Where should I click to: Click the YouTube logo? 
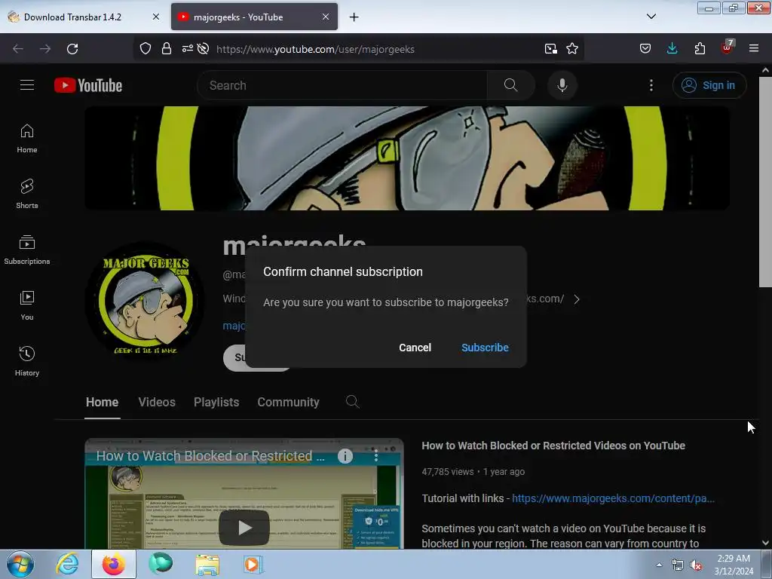(x=88, y=85)
